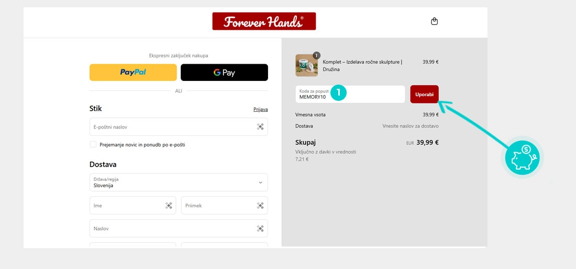Click the product thumbnail image
This screenshot has width=576, height=269.
pos(306,66)
